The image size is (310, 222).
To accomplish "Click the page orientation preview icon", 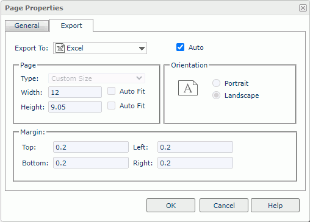I will (x=188, y=88).
